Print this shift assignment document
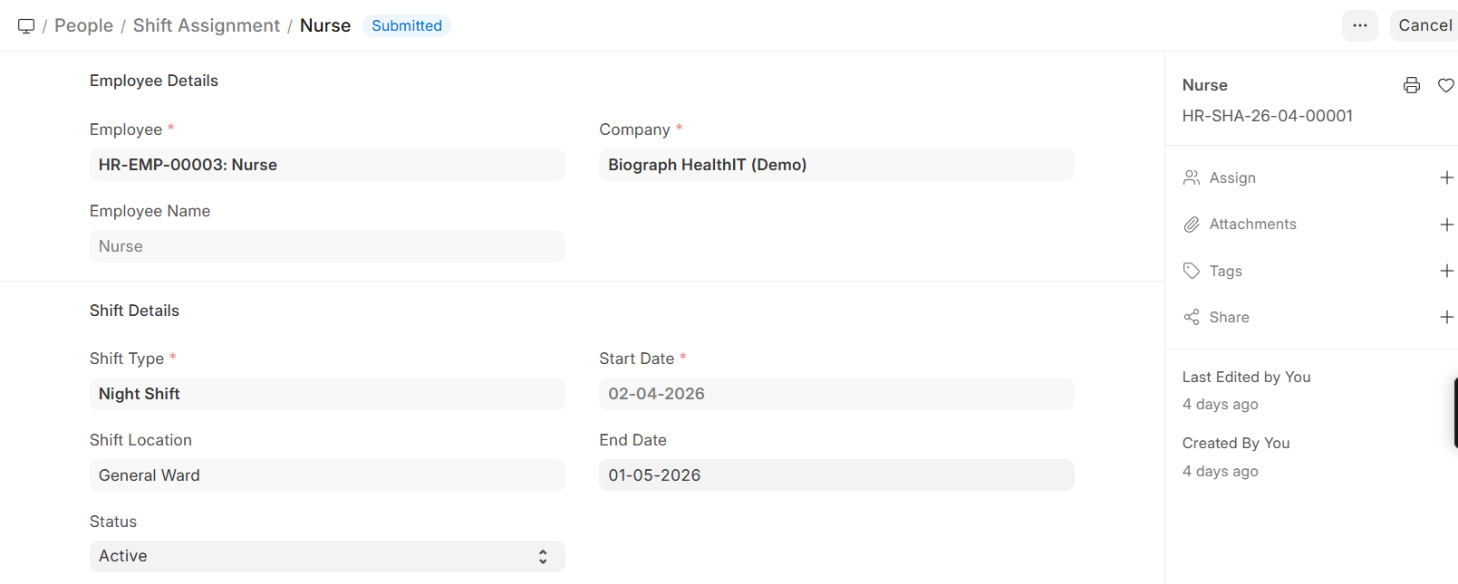 (x=1411, y=85)
